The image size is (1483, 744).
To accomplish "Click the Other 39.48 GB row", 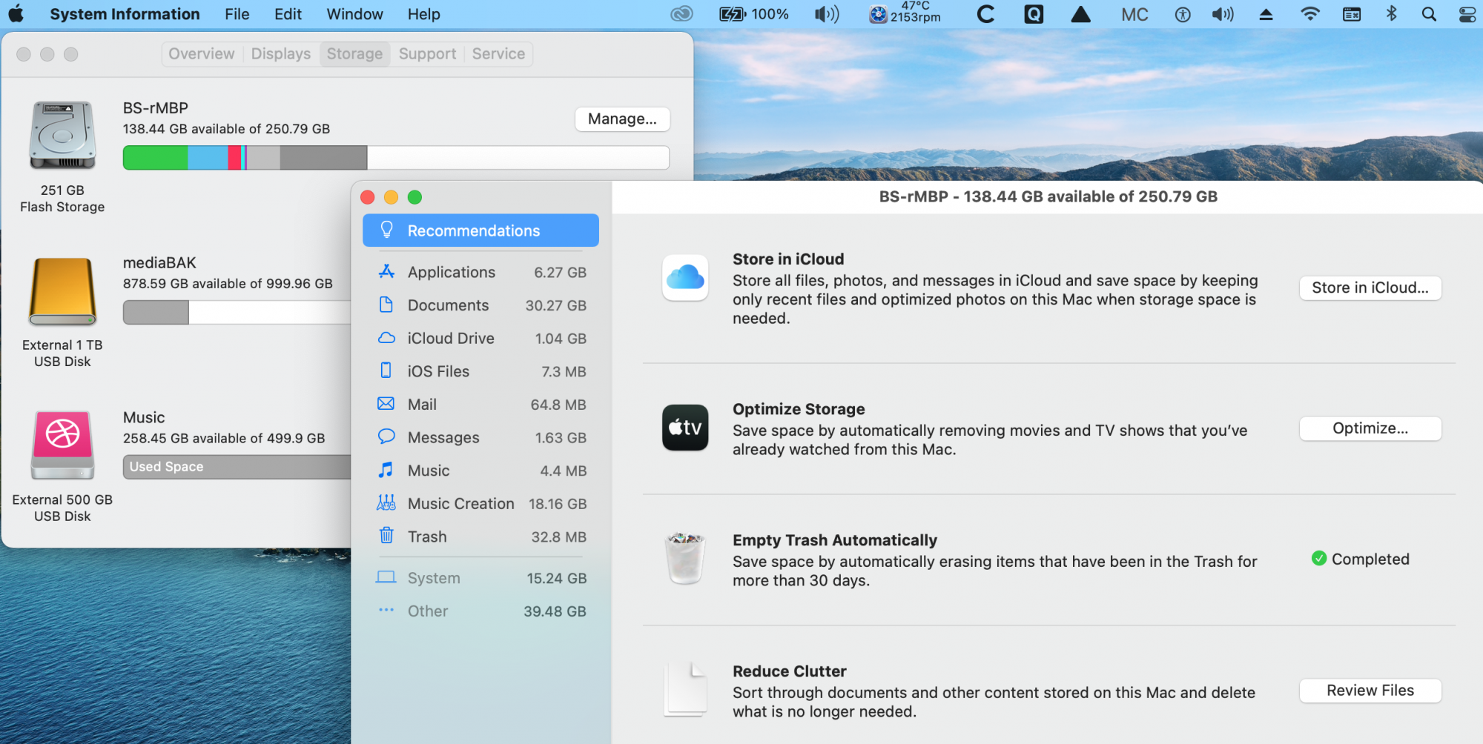I will click(481, 611).
